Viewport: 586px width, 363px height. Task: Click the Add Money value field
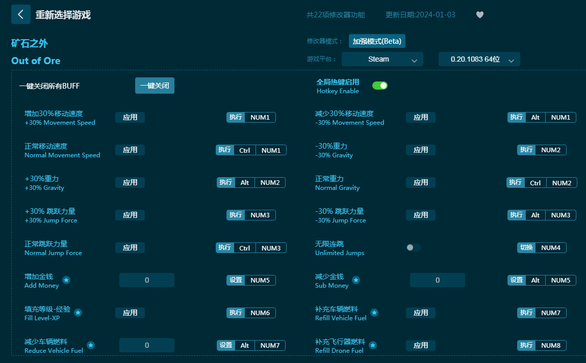click(147, 280)
